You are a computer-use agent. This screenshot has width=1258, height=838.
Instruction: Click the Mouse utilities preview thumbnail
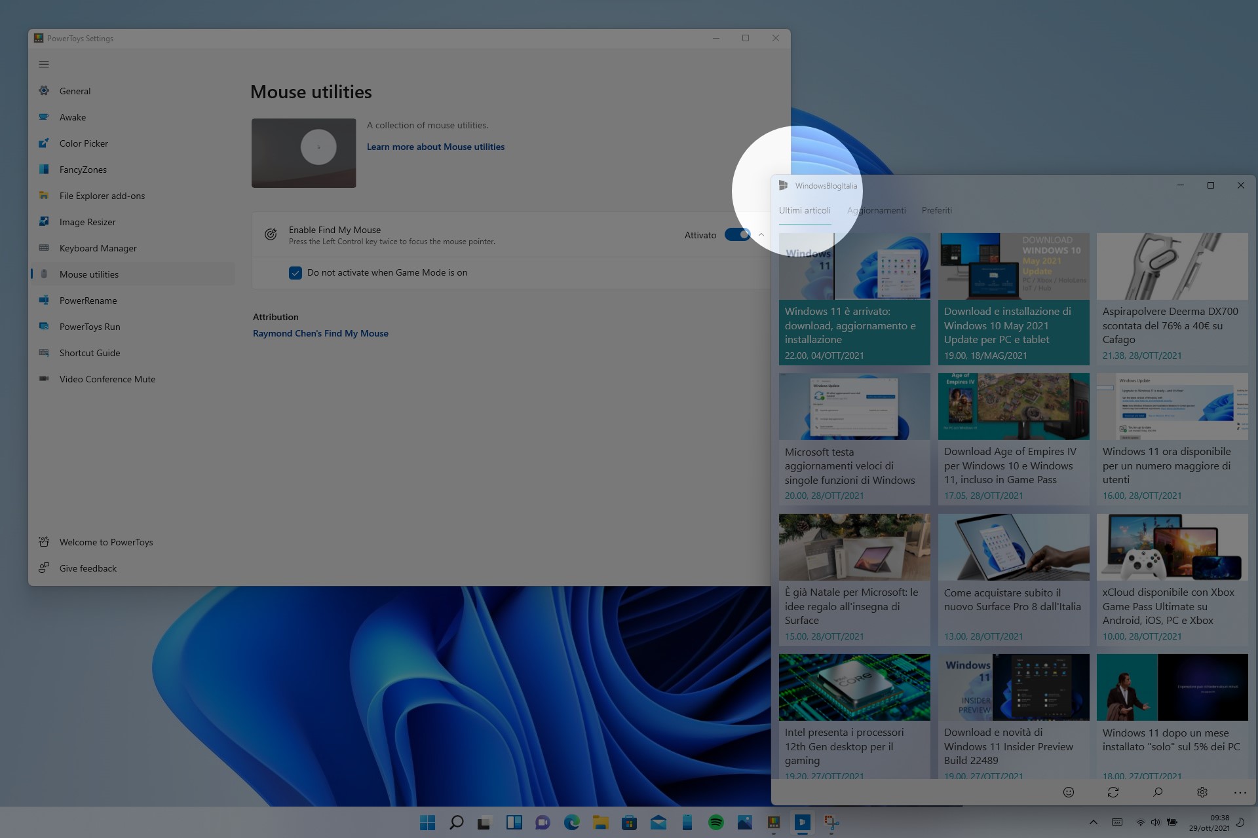click(303, 153)
